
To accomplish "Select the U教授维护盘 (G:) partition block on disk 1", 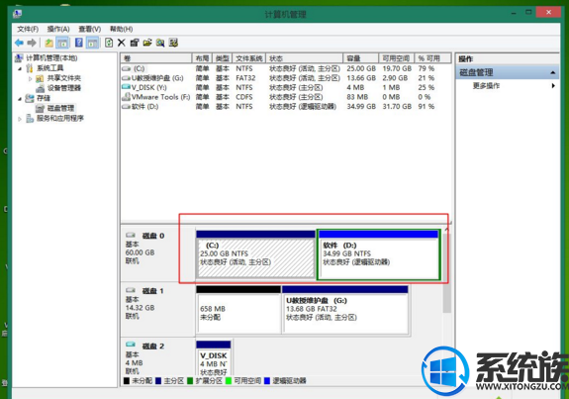I will tap(345, 310).
